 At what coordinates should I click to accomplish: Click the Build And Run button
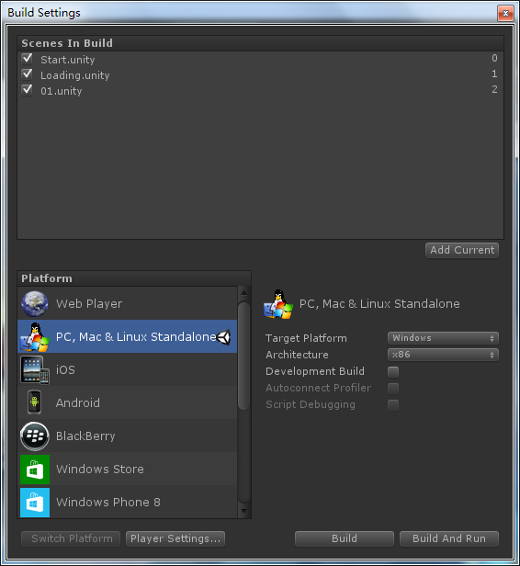coord(449,538)
